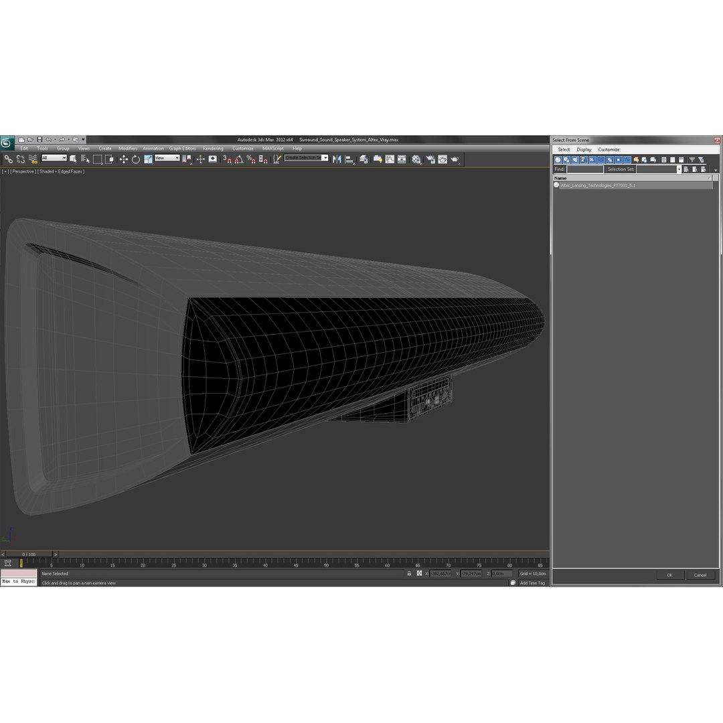This screenshot has height=723, width=723.
Task: Toggle the Spinner Snap icon
Action: (x=263, y=159)
